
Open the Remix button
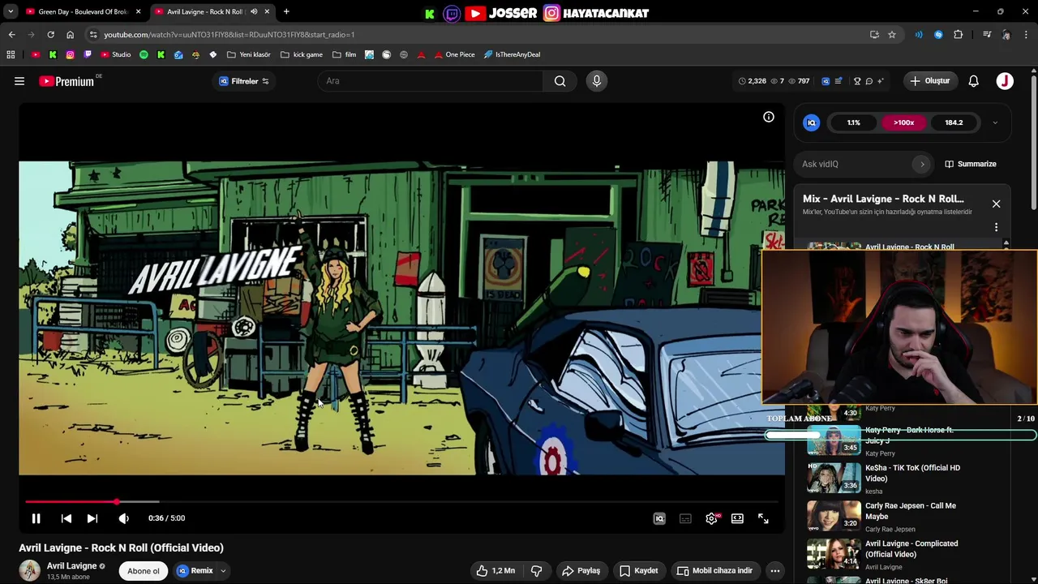pyautogui.click(x=195, y=571)
